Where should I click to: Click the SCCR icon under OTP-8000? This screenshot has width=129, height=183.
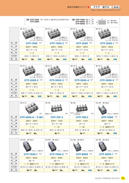click(x=90, y=170)
